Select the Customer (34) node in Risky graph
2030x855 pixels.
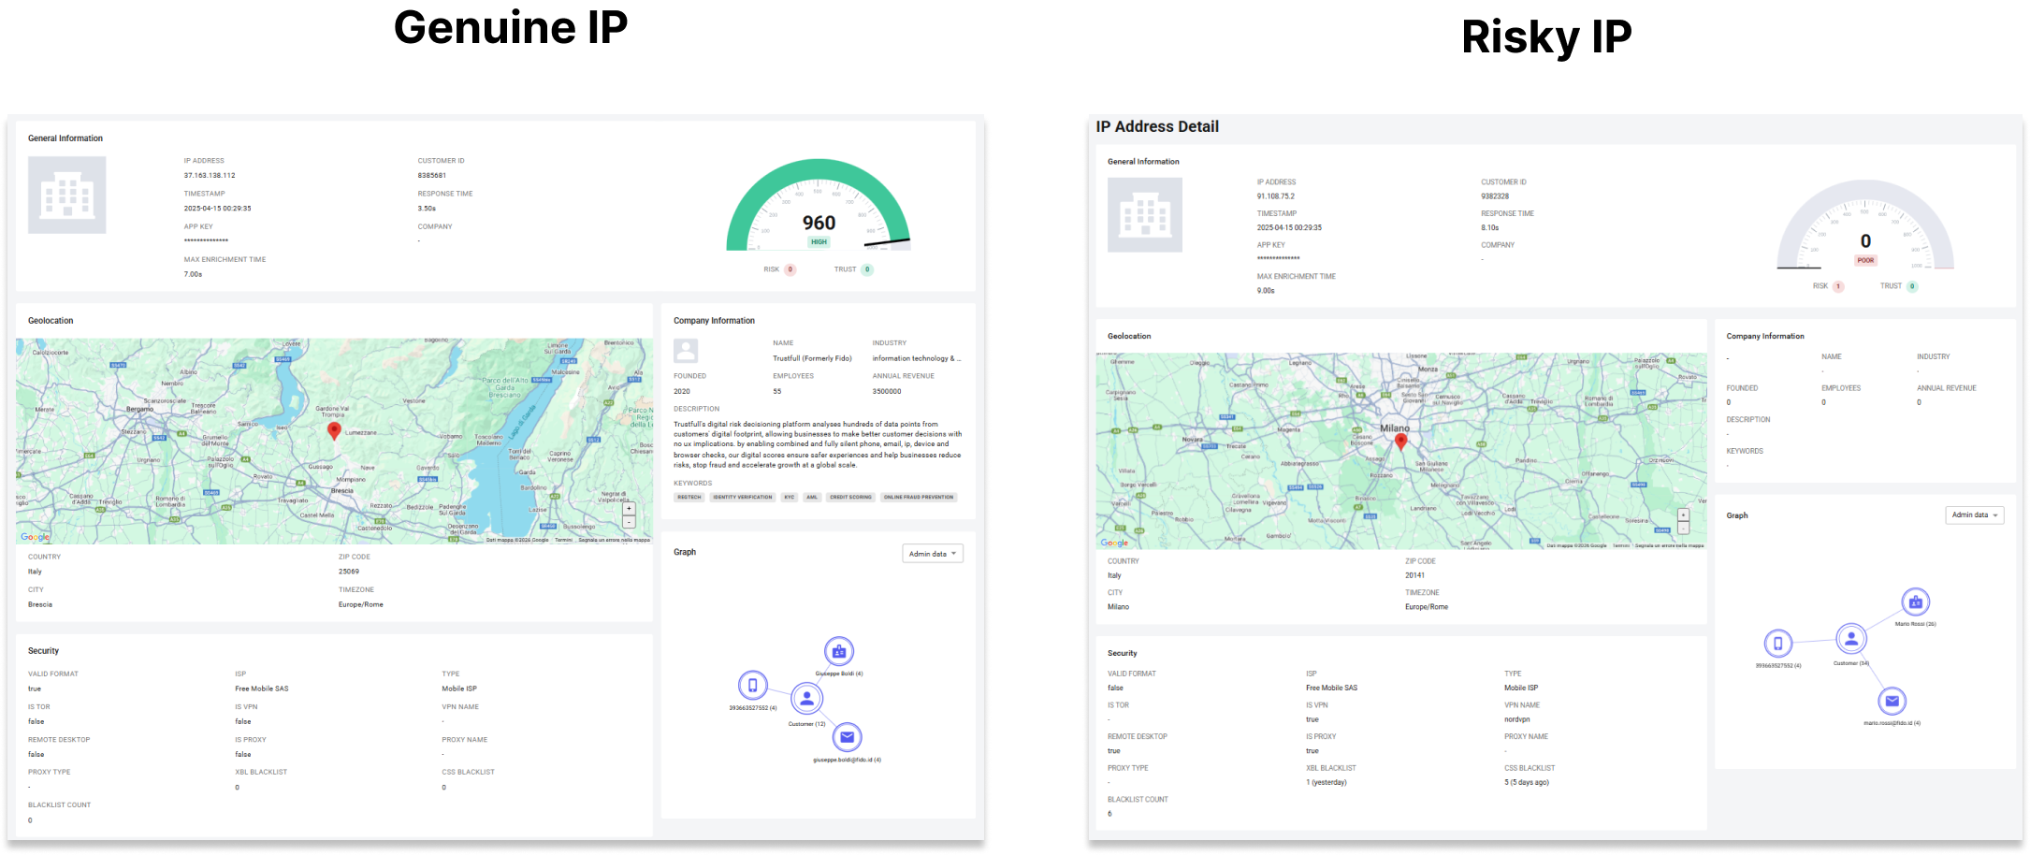point(1850,639)
